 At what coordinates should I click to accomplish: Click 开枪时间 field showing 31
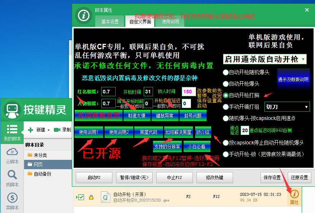[148, 92]
